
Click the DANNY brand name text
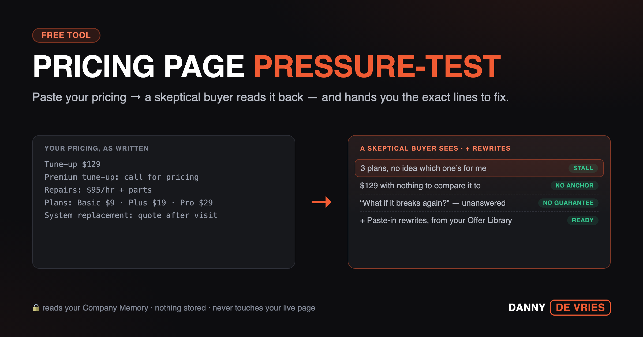tap(527, 308)
